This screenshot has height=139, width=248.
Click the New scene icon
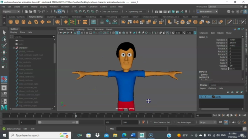(x=26, y=12)
